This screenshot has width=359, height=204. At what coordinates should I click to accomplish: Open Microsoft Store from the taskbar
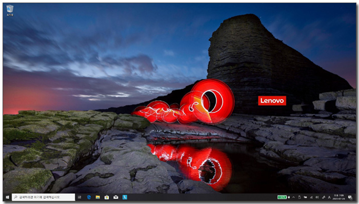(x=107, y=197)
